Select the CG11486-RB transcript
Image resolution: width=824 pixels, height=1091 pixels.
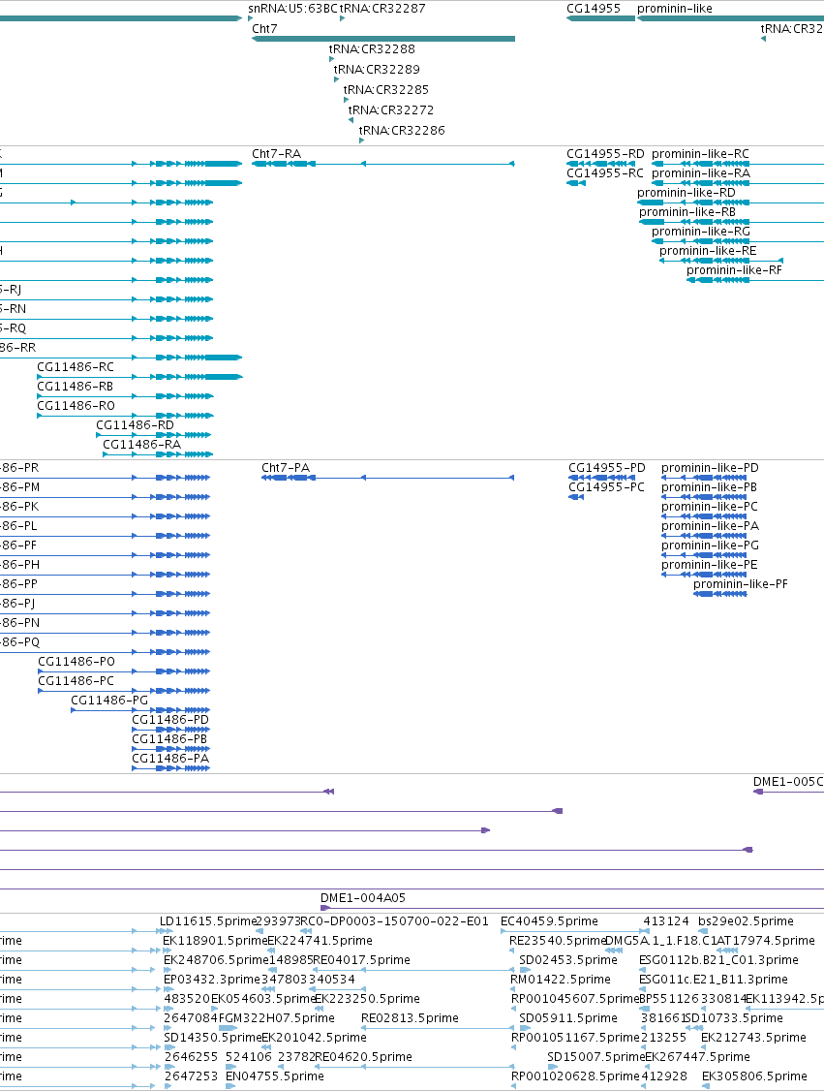tap(125, 396)
